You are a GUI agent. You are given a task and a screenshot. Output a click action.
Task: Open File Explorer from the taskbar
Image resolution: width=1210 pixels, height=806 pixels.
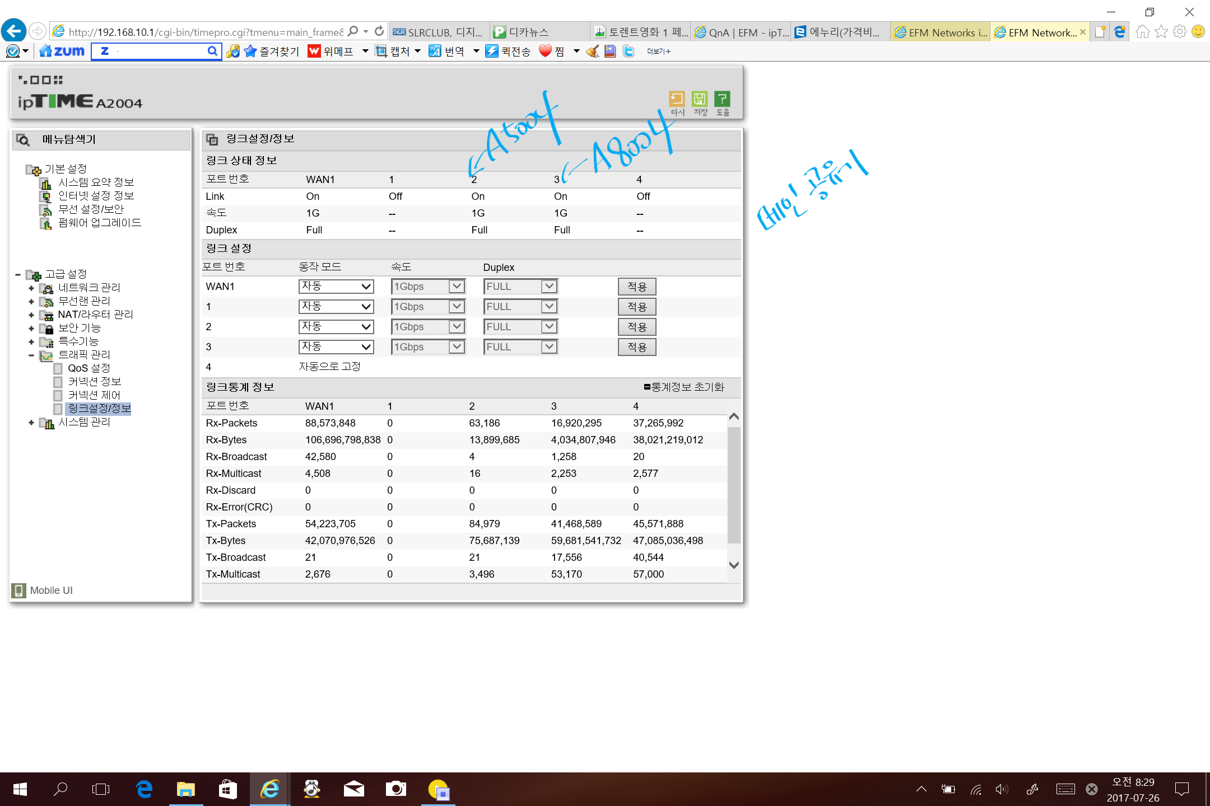(185, 789)
